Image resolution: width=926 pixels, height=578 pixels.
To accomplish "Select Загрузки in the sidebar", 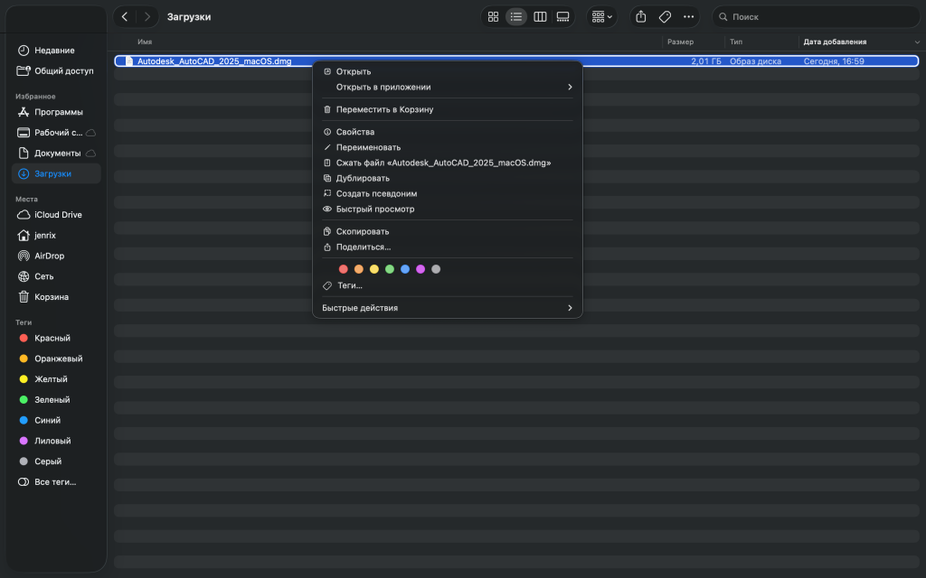I will click(56, 173).
